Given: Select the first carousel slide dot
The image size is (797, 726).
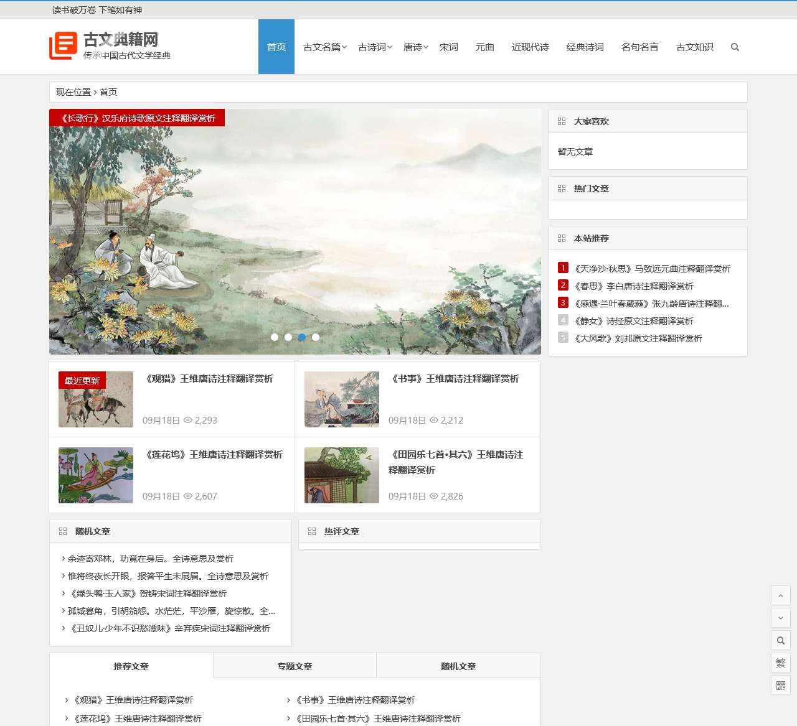Looking at the screenshot, I should [x=275, y=337].
